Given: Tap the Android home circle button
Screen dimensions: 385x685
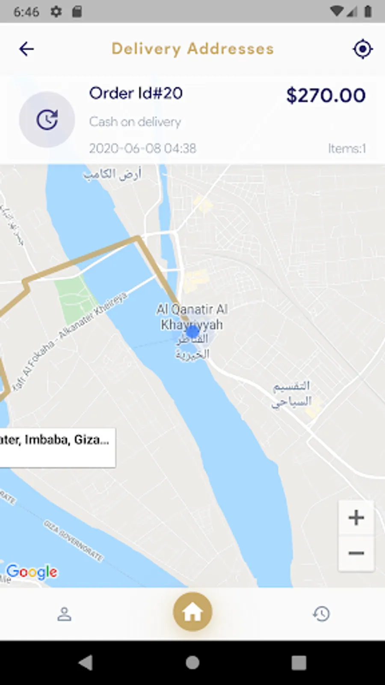Looking at the screenshot, I should [192, 663].
